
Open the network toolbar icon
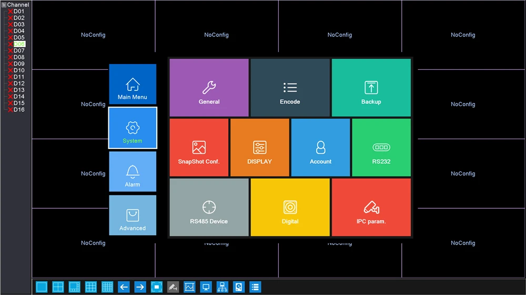tap(222, 287)
